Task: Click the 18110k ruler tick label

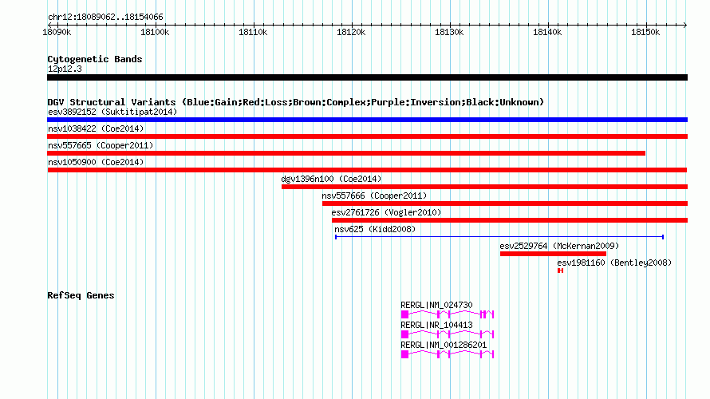Action: pos(253,32)
